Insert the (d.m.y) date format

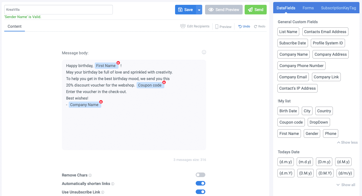[x=286, y=162]
